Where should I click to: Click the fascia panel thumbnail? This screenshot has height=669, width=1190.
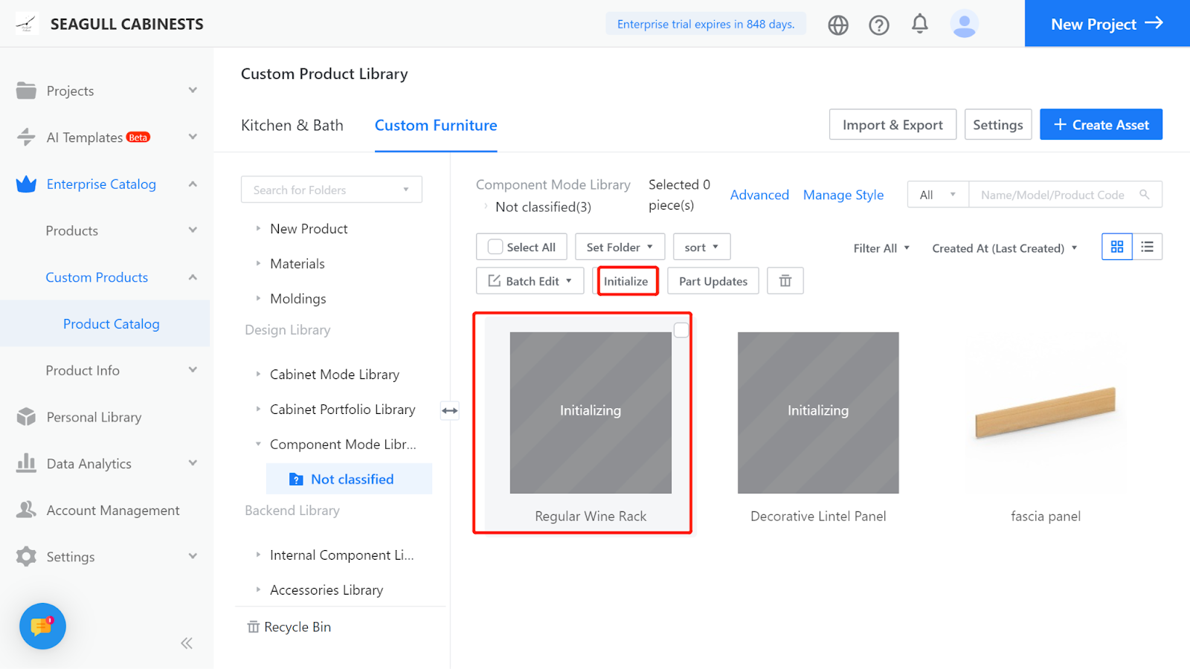click(x=1045, y=413)
